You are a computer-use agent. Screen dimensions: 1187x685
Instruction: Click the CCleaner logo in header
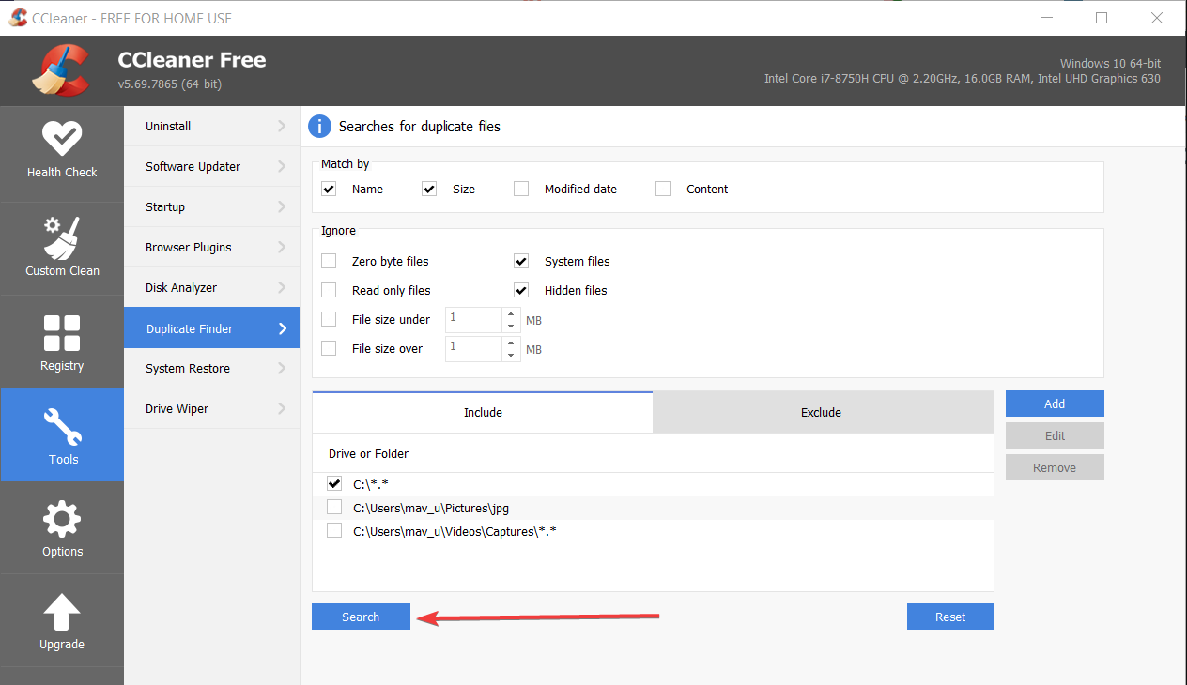pos(60,70)
